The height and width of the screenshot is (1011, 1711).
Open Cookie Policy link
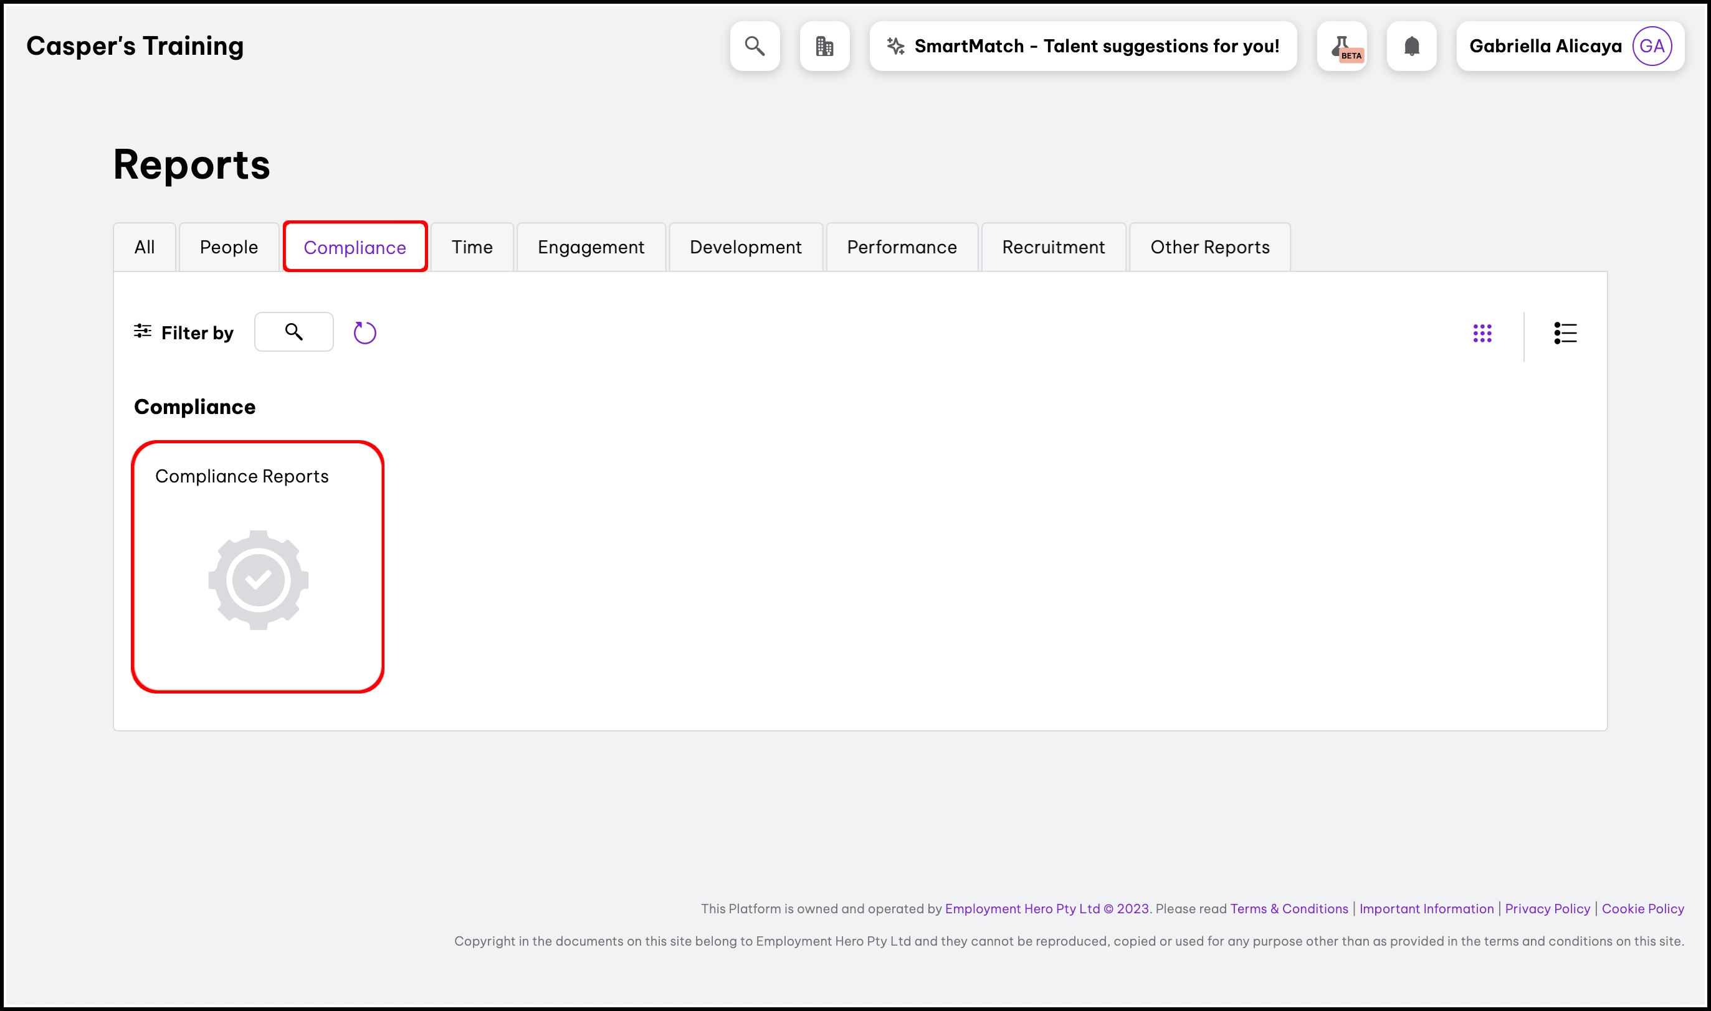point(1643,908)
